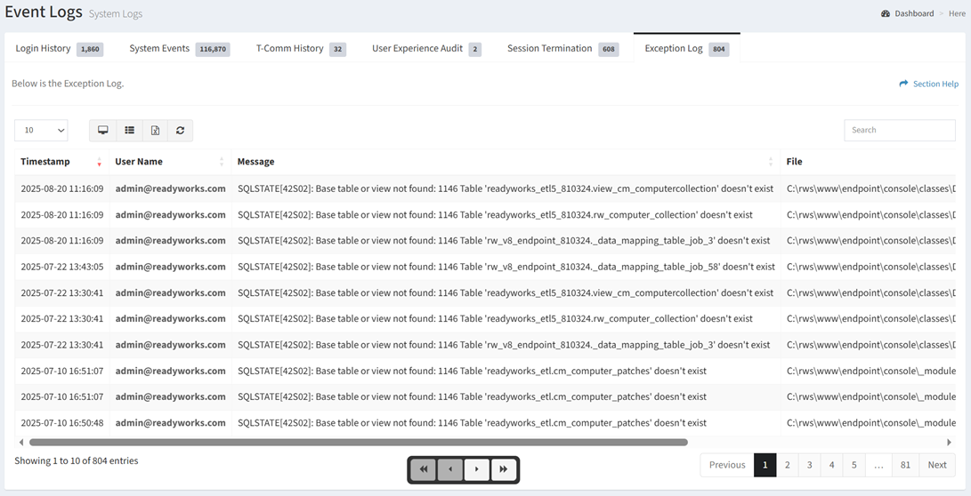The image size is (971, 496).
Task: Open the T-Comm History tab
Action: tap(301, 48)
